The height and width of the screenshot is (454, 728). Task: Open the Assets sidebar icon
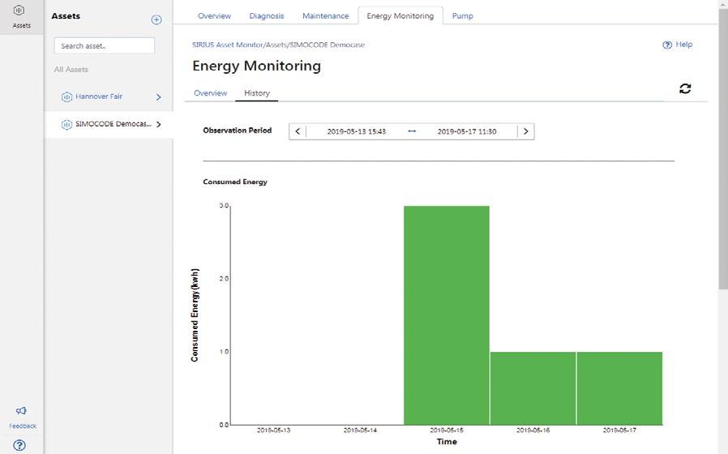[19, 10]
